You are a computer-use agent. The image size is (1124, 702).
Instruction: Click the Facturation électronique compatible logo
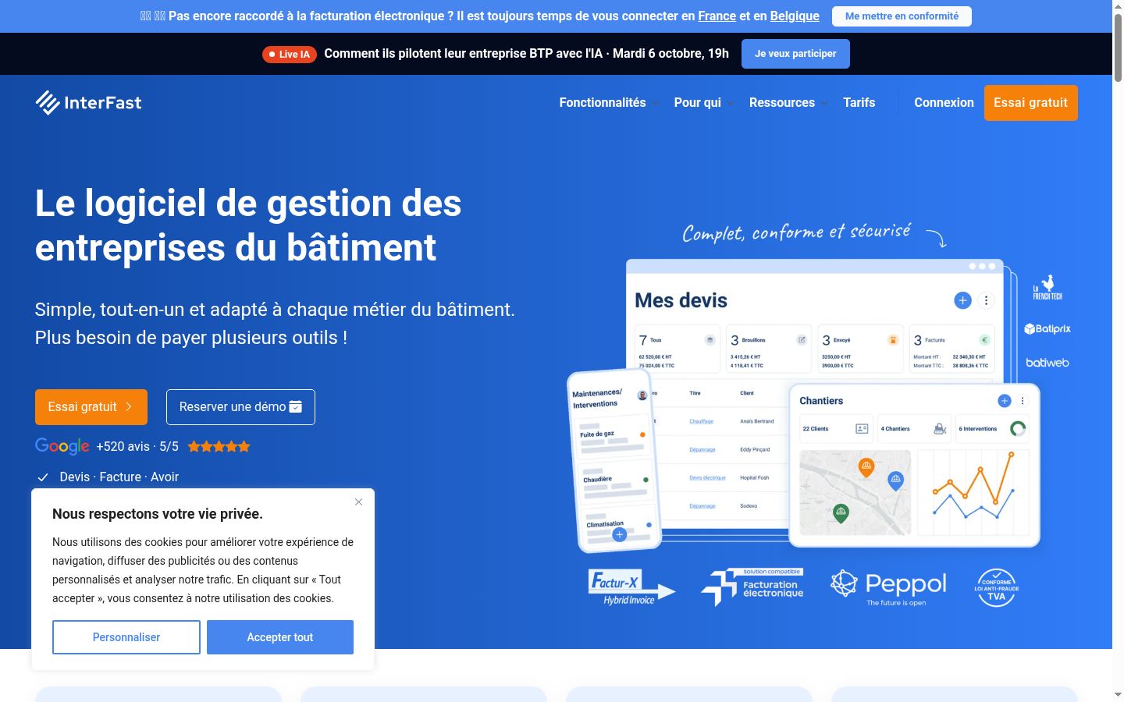pyautogui.click(x=752, y=587)
